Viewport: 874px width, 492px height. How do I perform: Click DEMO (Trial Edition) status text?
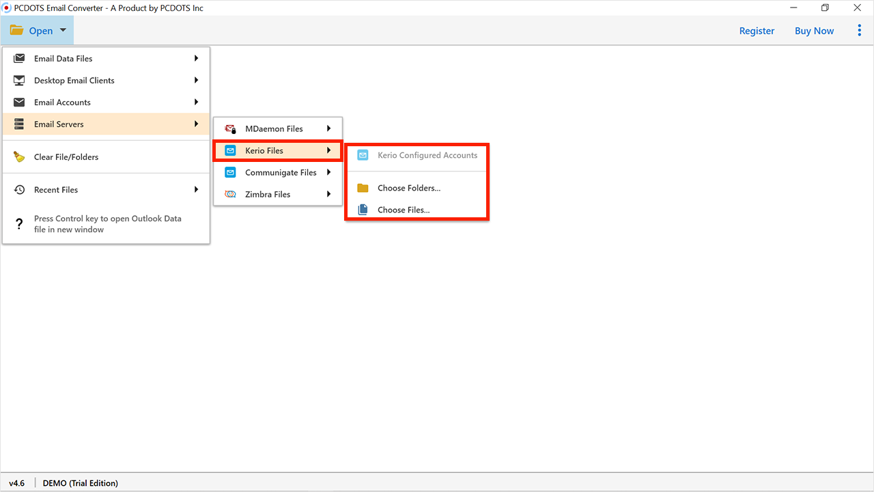(x=80, y=483)
